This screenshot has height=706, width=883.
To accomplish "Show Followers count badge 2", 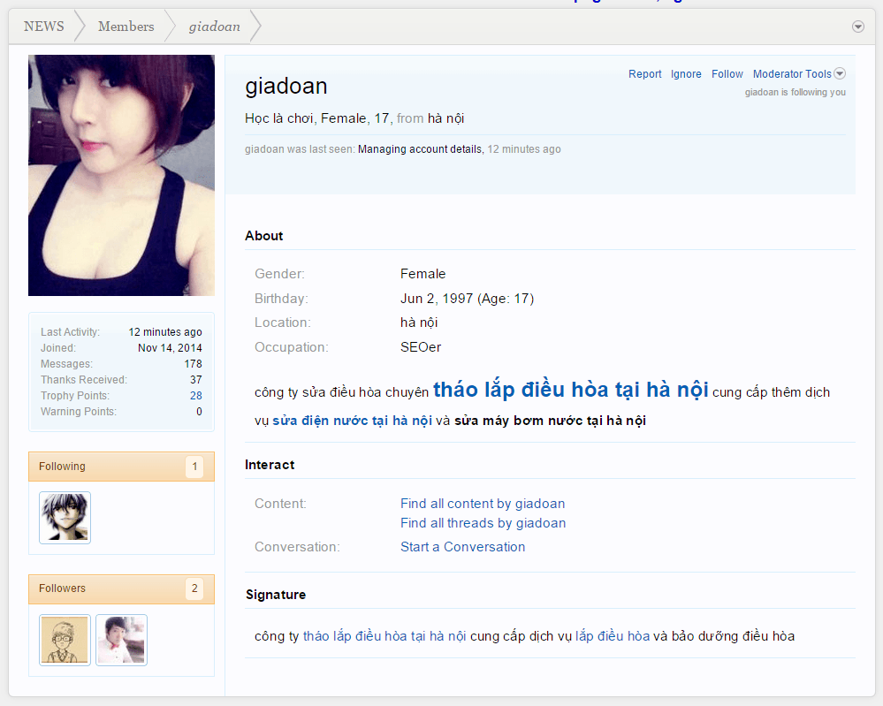I will pos(194,588).
